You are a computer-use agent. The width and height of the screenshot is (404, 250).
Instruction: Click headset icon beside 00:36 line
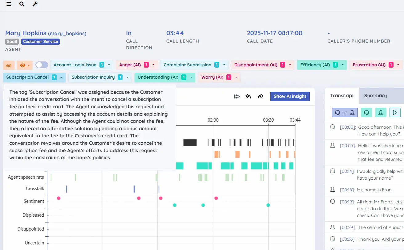tap(333, 239)
